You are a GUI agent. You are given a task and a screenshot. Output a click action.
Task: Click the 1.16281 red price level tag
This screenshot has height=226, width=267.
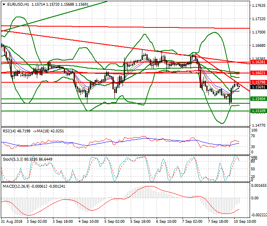tap(258, 62)
